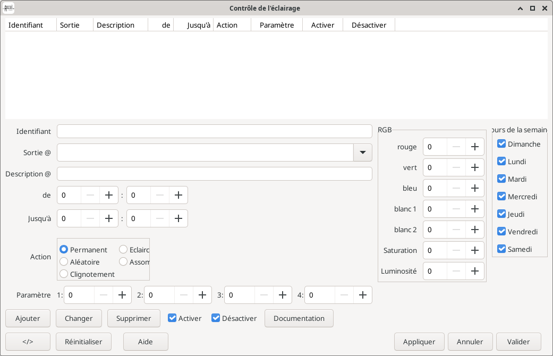Screen dimensions: 553x356
Task: Select the Aléatoire action radio button
Action: tap(64, 262)
